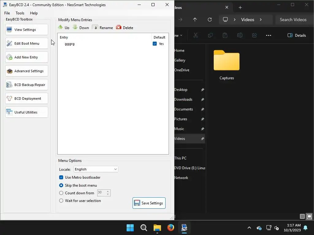
Task: Click the countdown seconds field
Action: pos(101,193)
